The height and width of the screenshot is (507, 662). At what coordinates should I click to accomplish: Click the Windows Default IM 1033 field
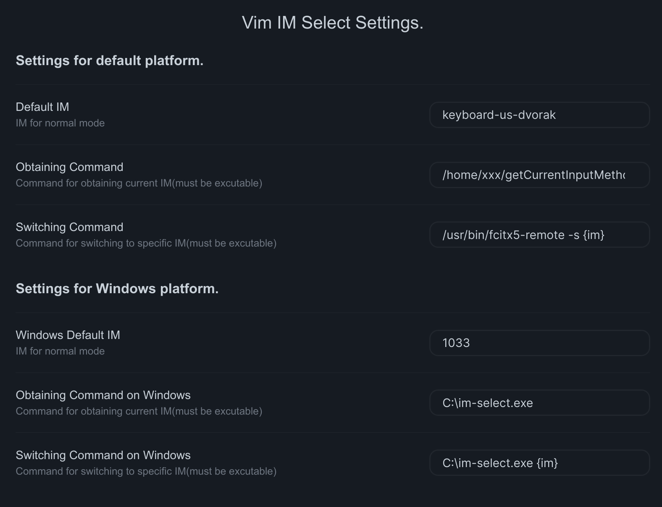[539, 343]
